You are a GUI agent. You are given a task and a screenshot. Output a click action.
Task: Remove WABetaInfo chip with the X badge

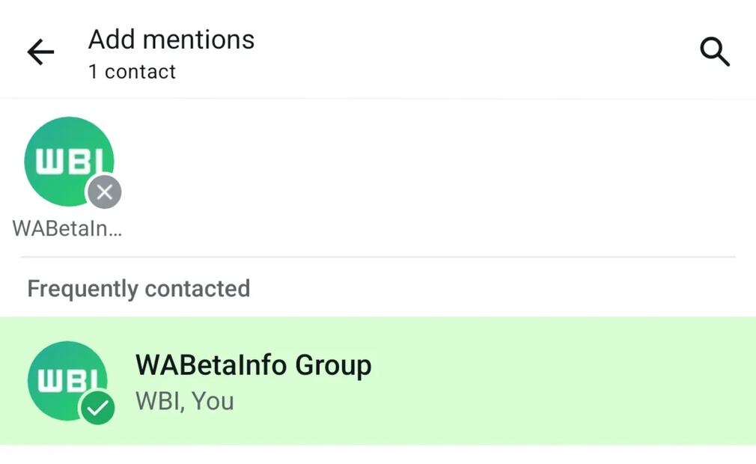105,192
